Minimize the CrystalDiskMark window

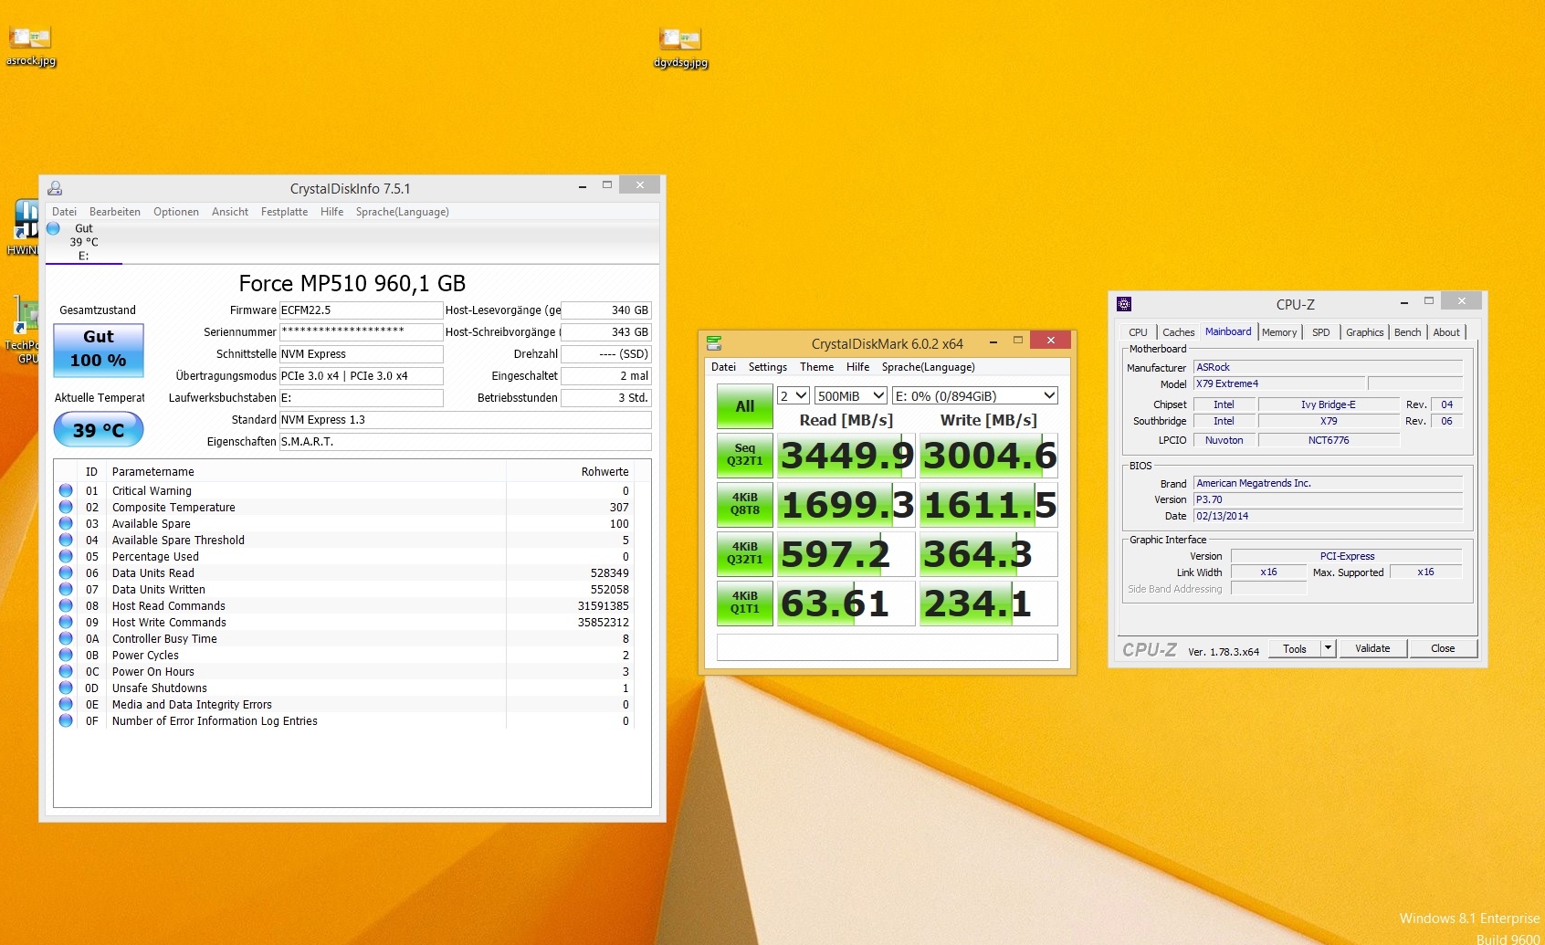pyautogui.click(x=993, y=341)
